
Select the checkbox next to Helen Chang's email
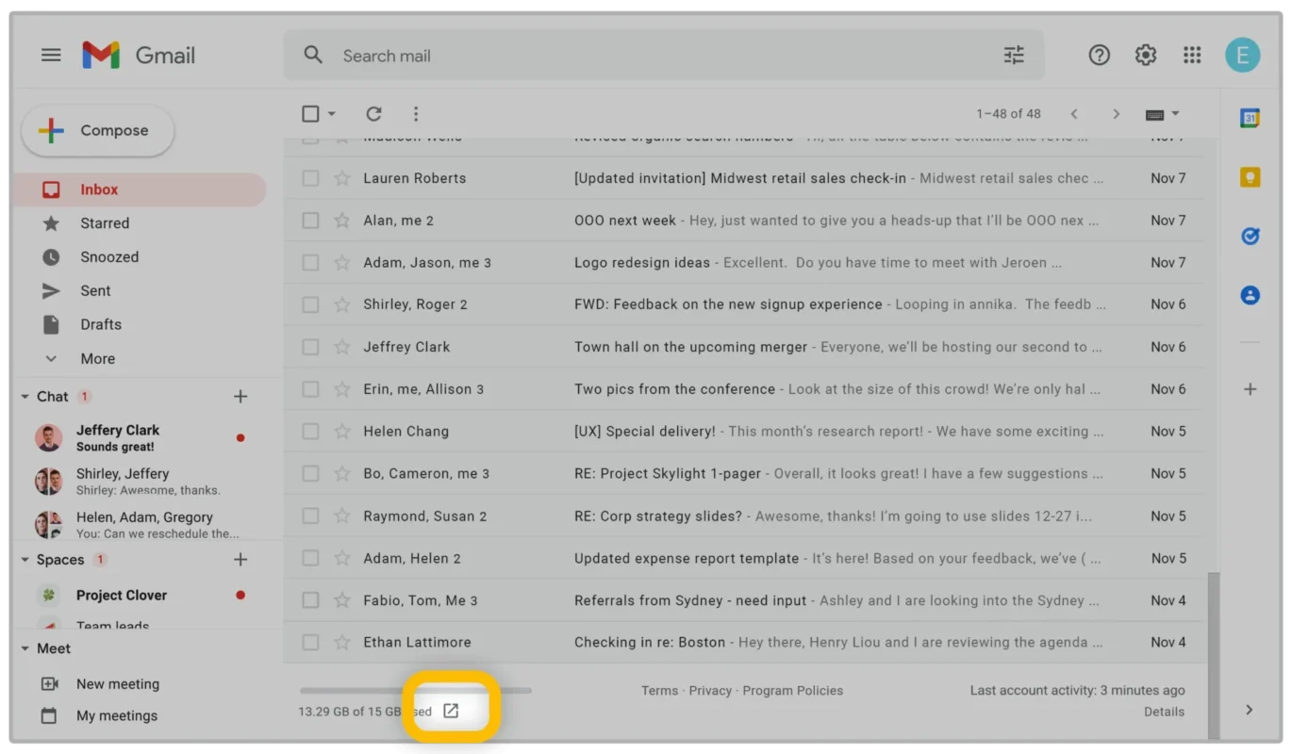pyautogui.click(x=310, y=431)
